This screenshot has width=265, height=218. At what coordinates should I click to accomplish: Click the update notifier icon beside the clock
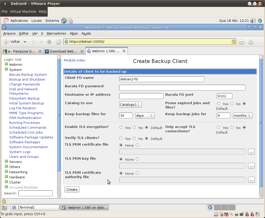tap(260, 20)
